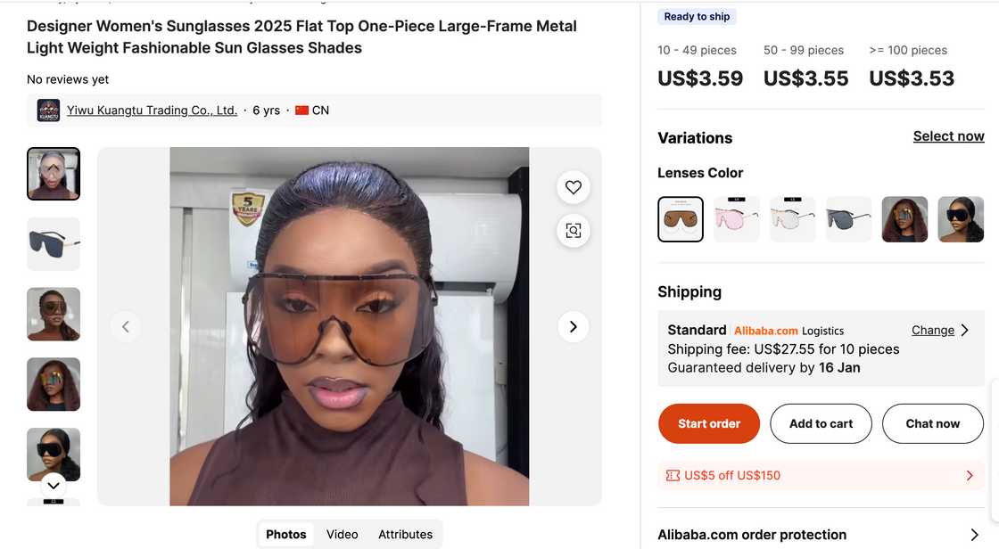
Task: Choose the pink lenses color swatch
Action: pyautogui.click(x=737, y=219)
